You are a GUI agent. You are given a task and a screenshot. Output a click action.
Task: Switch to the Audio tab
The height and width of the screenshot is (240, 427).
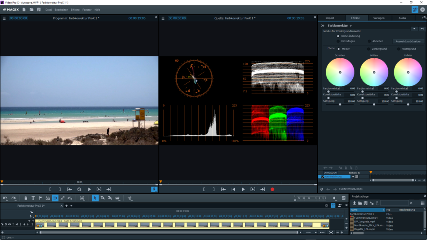[402, 18]
